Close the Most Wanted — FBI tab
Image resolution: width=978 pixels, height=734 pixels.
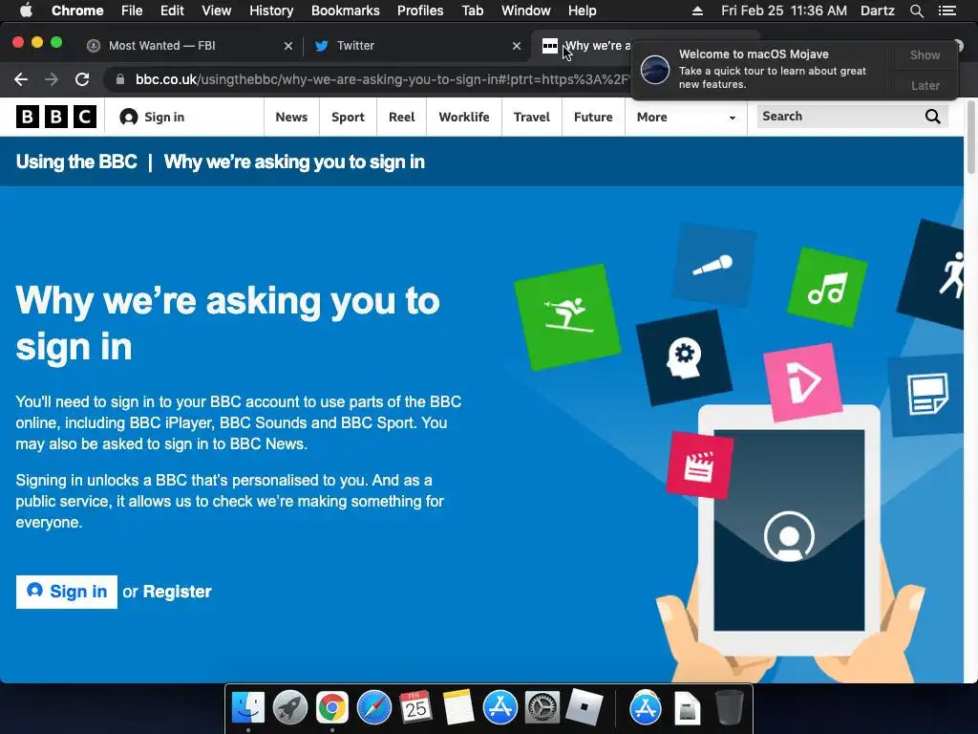[288, 46]
